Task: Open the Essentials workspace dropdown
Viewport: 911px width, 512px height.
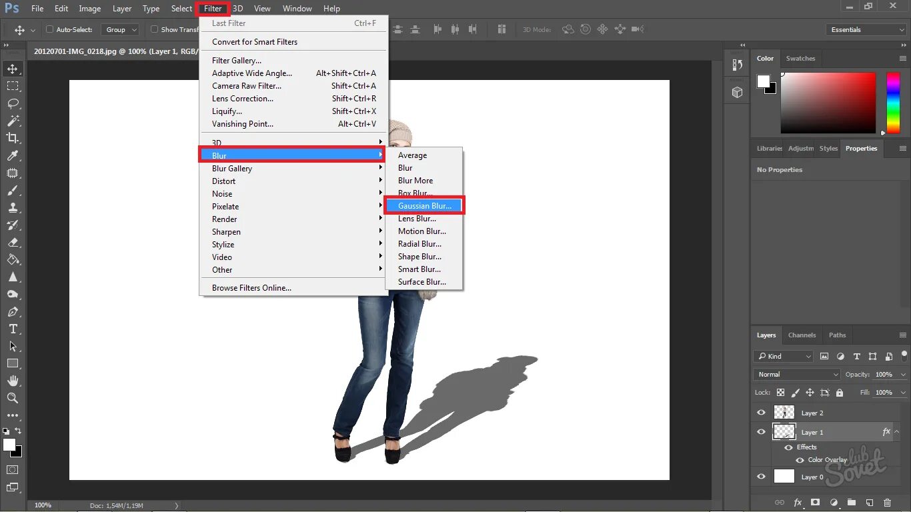Action: (x=866, y=29)
